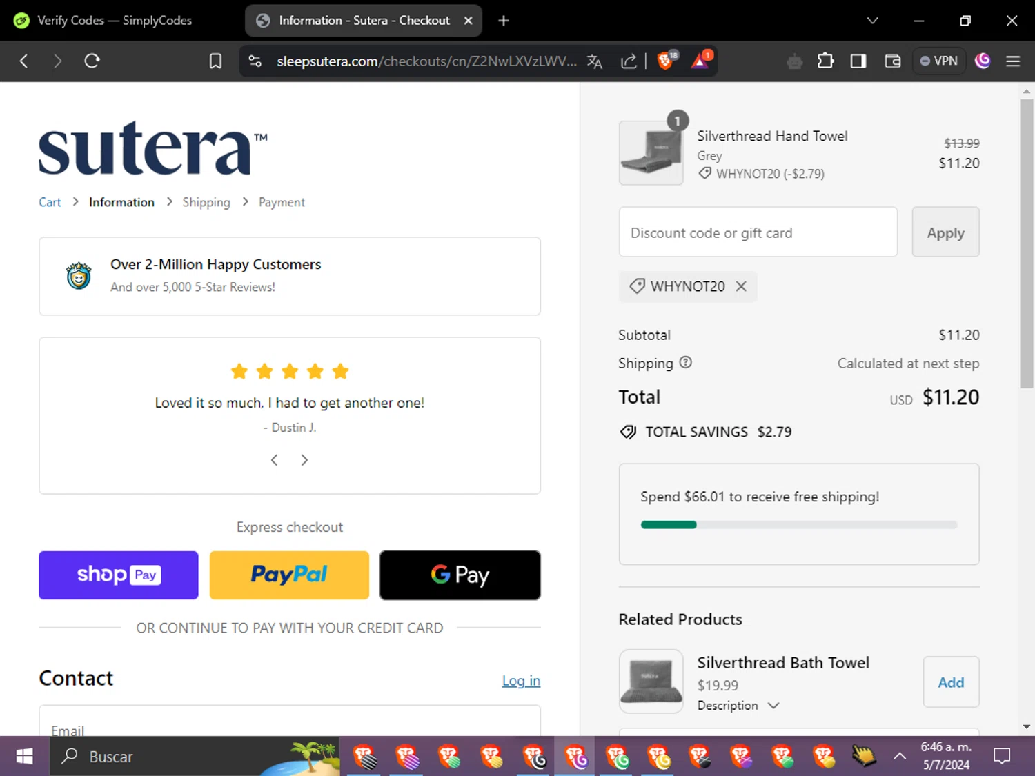Switch to Verify Codes SimplyCodes tab

coord(114,21)
